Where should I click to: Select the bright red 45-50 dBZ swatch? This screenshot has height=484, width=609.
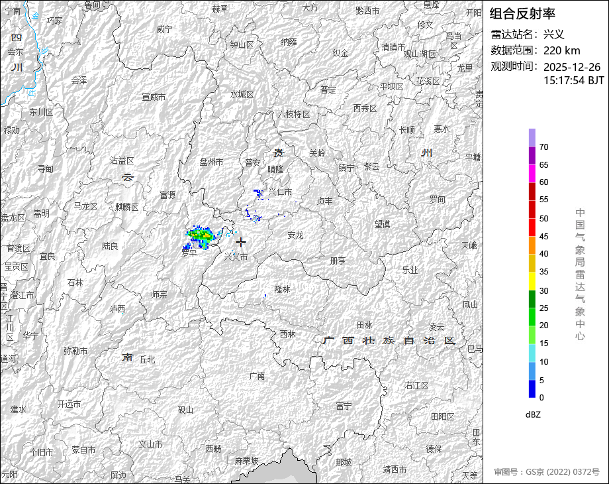click(x=532, y=227)
